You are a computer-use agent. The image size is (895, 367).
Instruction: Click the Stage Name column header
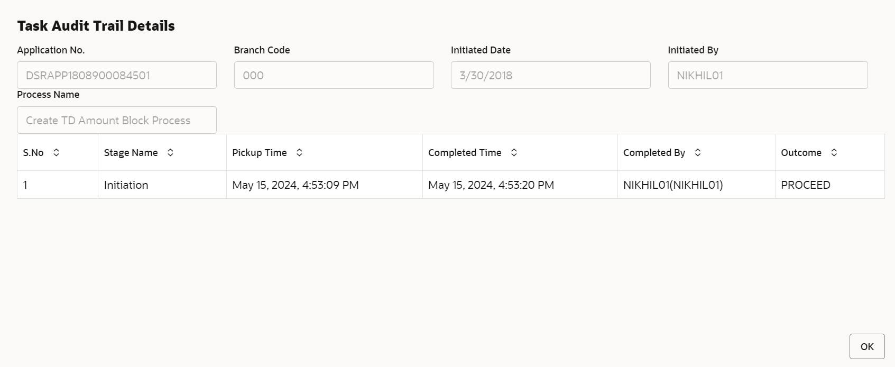131,153
